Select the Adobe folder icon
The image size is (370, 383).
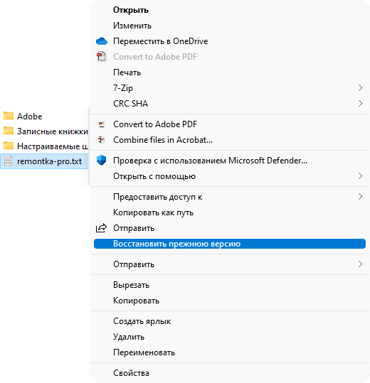(9, 116)
